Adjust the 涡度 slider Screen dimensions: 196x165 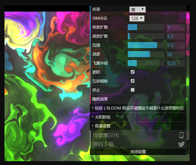tap(146, 54)
